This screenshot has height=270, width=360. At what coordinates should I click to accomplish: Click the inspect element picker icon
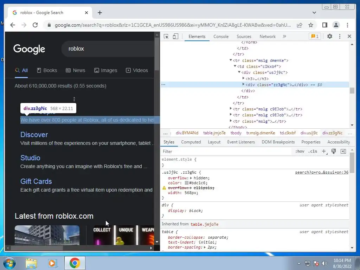pos(166,36)
